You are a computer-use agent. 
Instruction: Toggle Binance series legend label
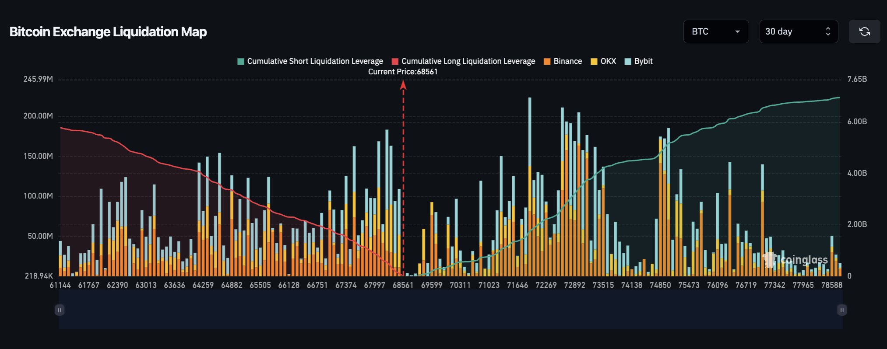[567, 61]
